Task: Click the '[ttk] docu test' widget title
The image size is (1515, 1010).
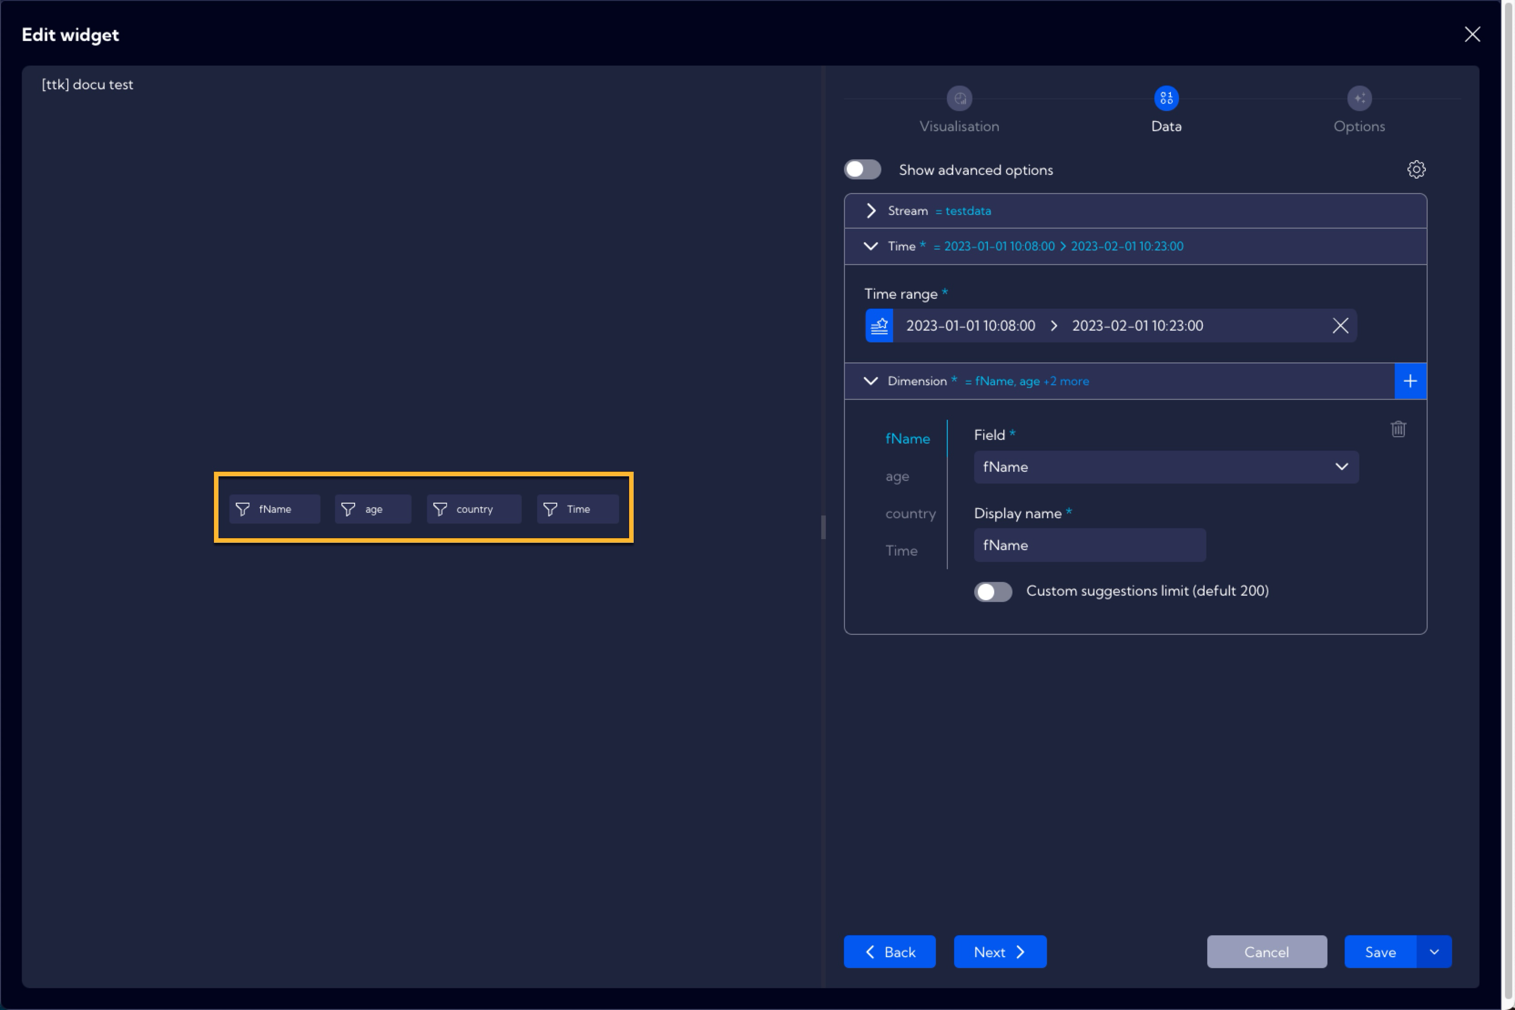Action: click(87, 84)
